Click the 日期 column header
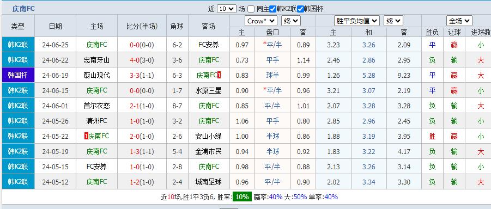Image resolution: width=491 pixels, height=209 pixels. pyautogui.click(x=55, y=26)
